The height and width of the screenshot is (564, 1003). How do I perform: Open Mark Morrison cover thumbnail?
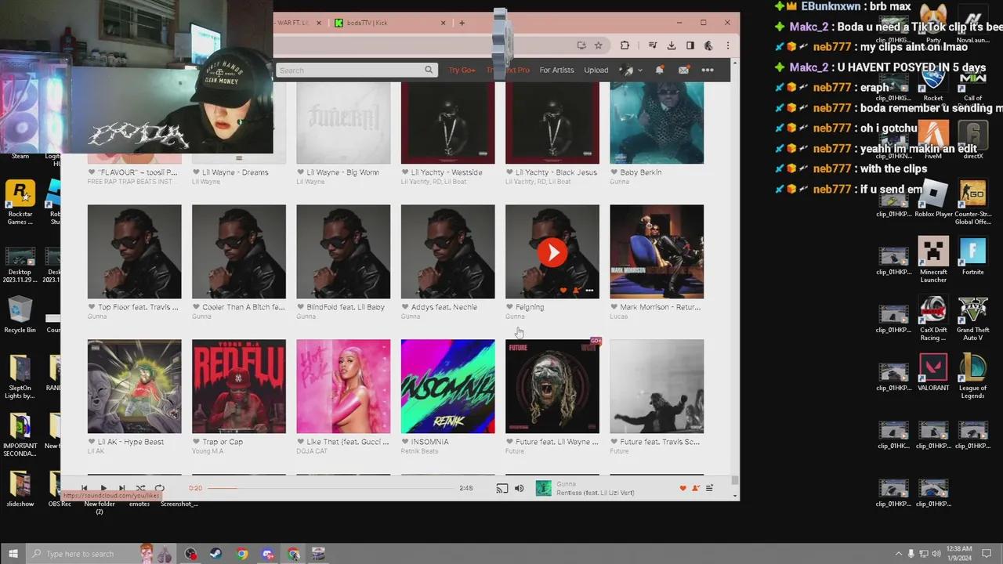pos(657,251)
